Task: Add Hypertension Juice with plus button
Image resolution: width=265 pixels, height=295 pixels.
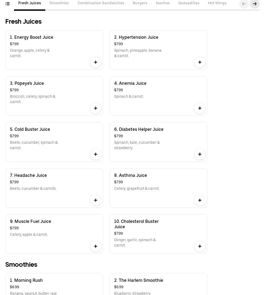Action: pos(200,62)
